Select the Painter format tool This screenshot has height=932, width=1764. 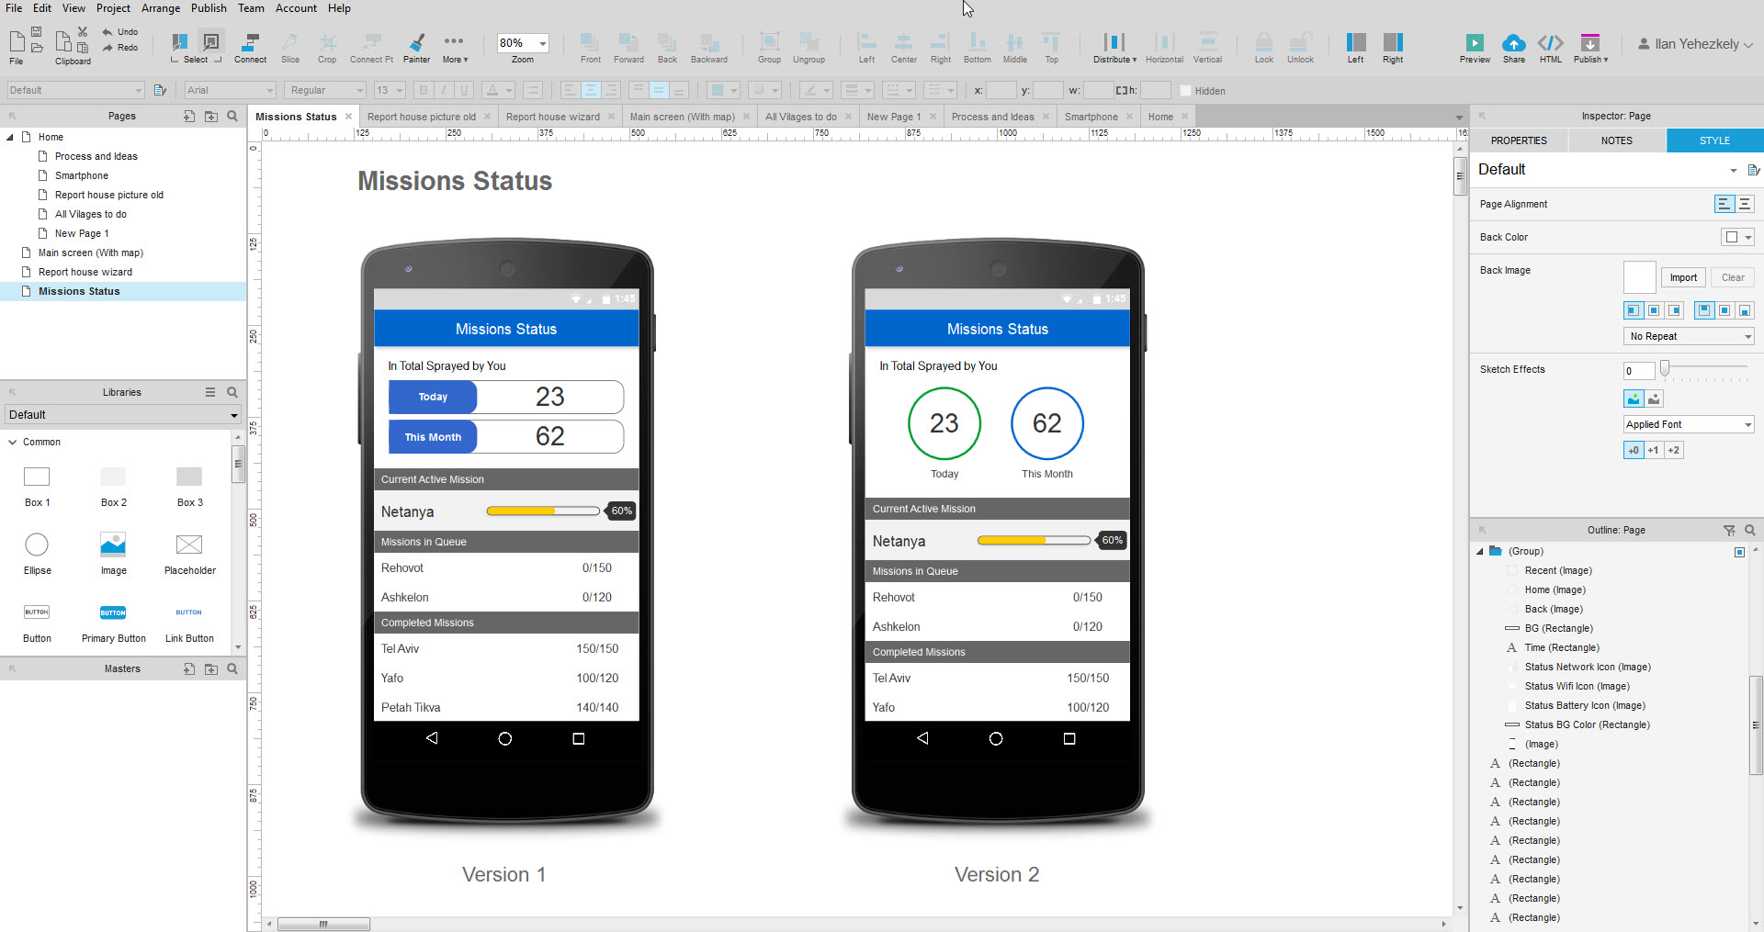tap(416, 48)
